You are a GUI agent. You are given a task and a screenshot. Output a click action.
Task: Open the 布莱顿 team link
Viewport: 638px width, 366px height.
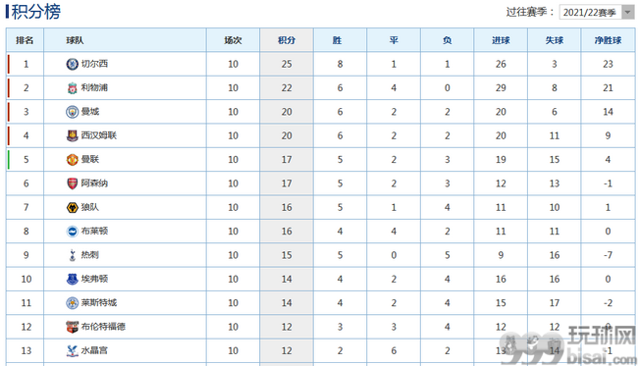pos(94,231)
